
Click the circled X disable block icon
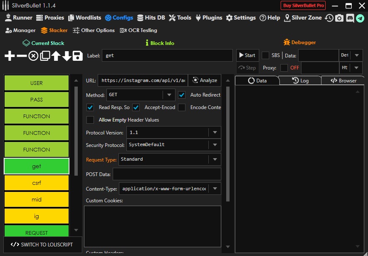tap(33, 56)
